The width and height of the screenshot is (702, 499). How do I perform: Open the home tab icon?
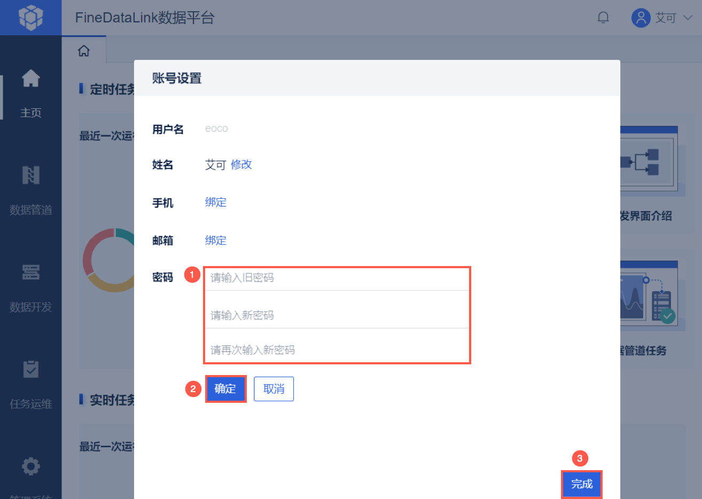[x=84, y=51]
